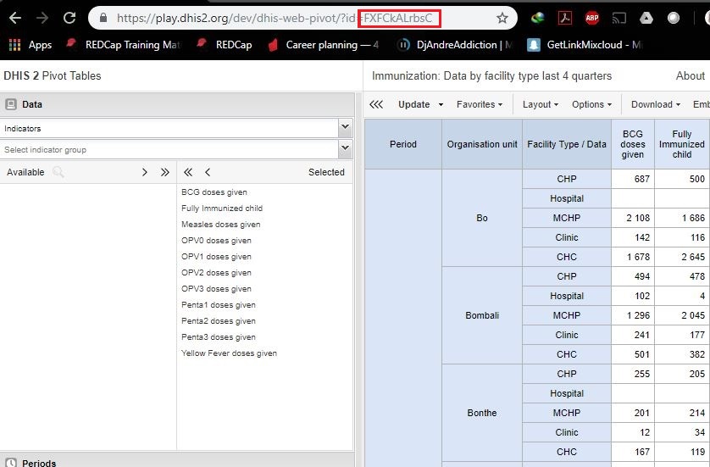This screenshot has width=710, height=467.
Task: Open the Indicators type dropdown
Action: (x=344, y=128)
